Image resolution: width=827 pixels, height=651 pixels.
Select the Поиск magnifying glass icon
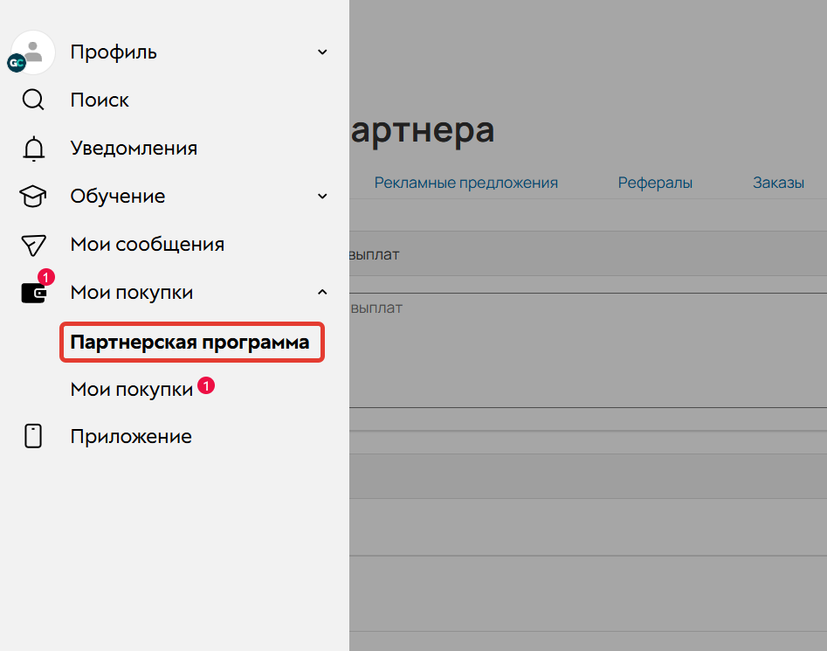click(x=32, y=100)
